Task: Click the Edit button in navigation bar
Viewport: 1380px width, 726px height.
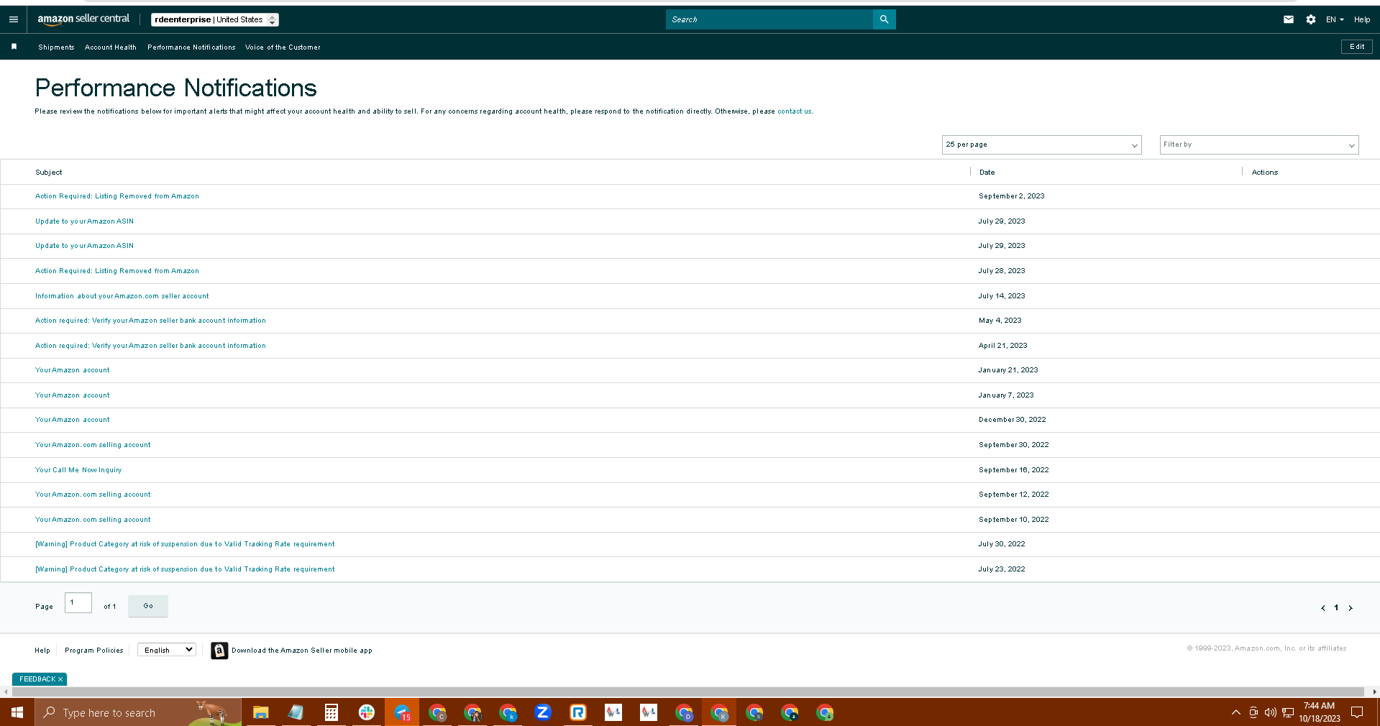Action: [x=1357, y=47]
